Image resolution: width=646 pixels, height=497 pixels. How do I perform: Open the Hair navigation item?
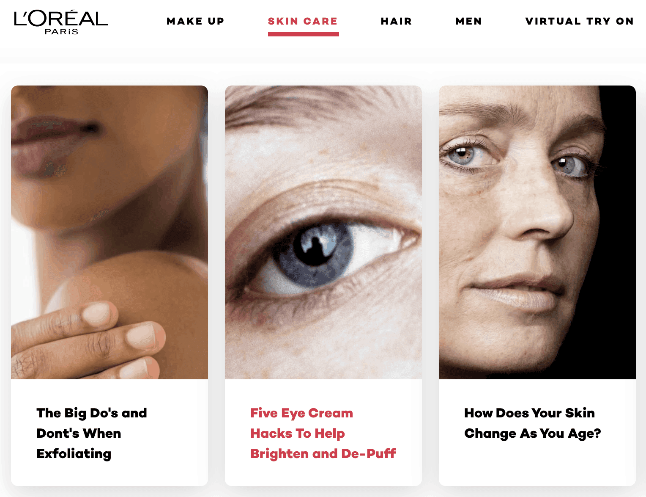[396, 21]
